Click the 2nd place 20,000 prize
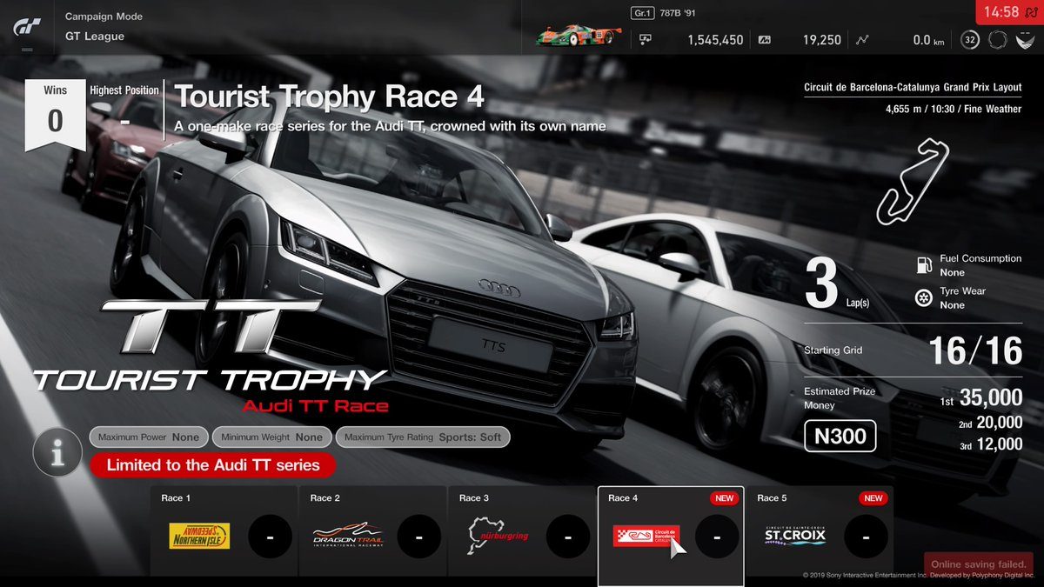 (x=990, y=423)
